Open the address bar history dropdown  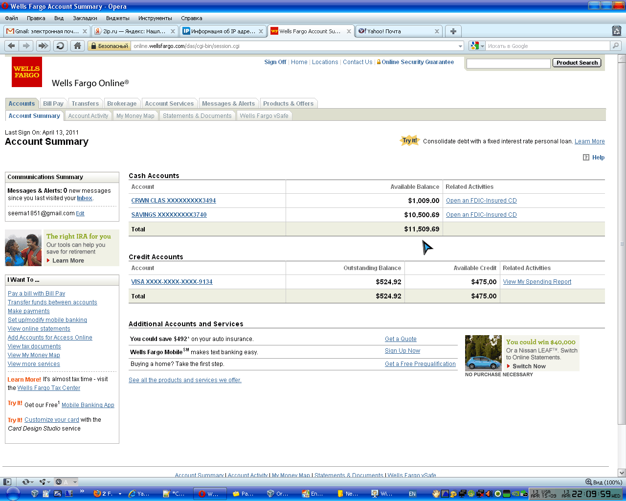tap(460, 46)
